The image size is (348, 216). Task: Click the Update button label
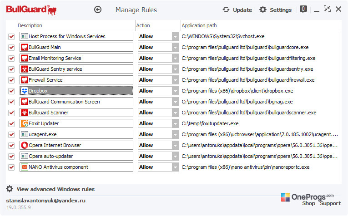point(242,10)
